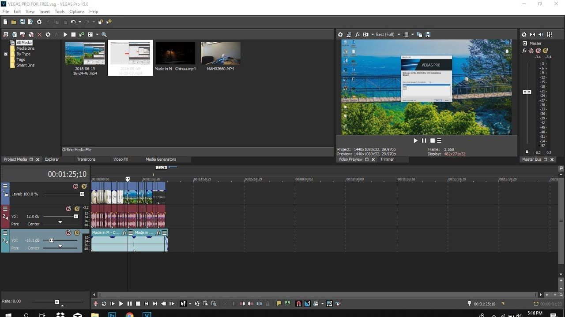Switch to the Trimmer tab

pyautogui.click(x=387, y=159)
